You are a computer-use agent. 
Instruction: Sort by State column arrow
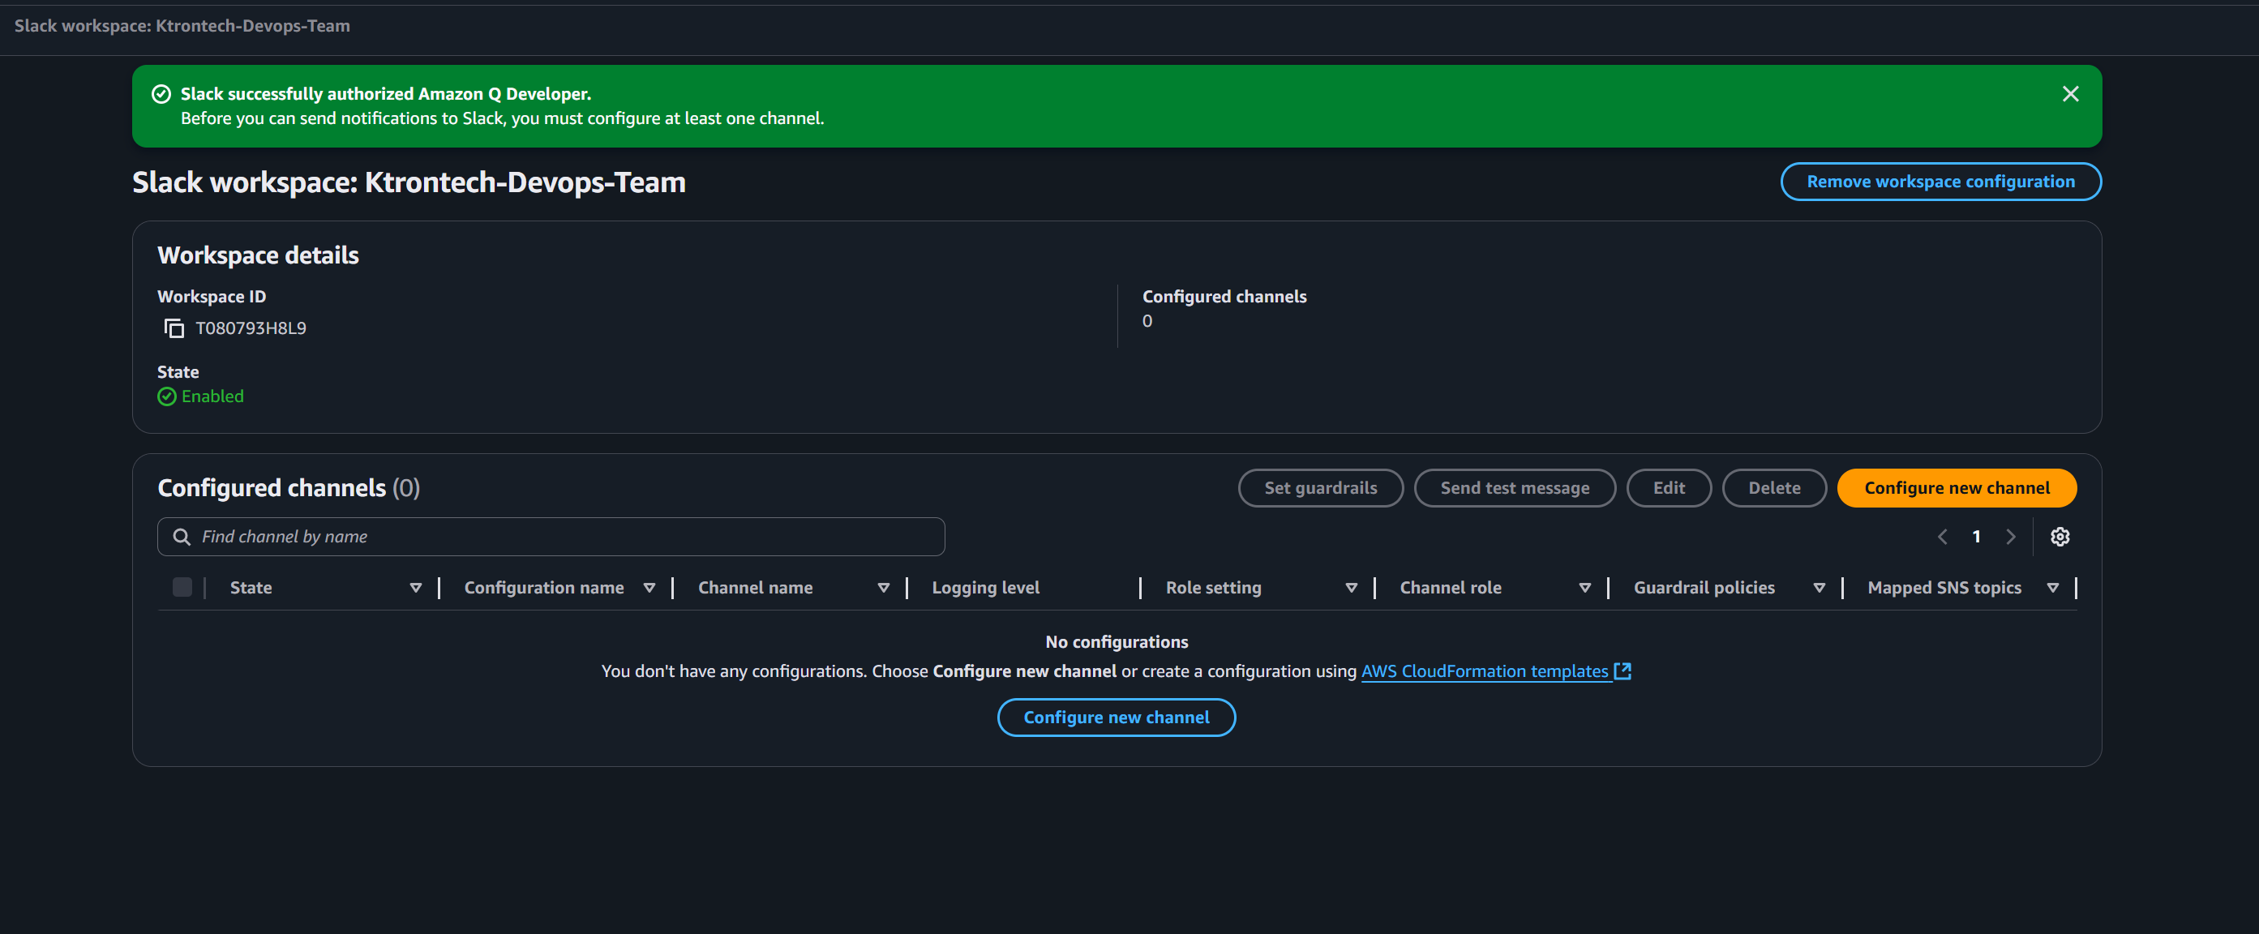pos(416,588)
